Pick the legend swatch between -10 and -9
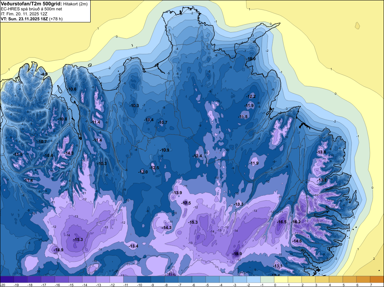 pyautogui.click(x=144, y=279)
